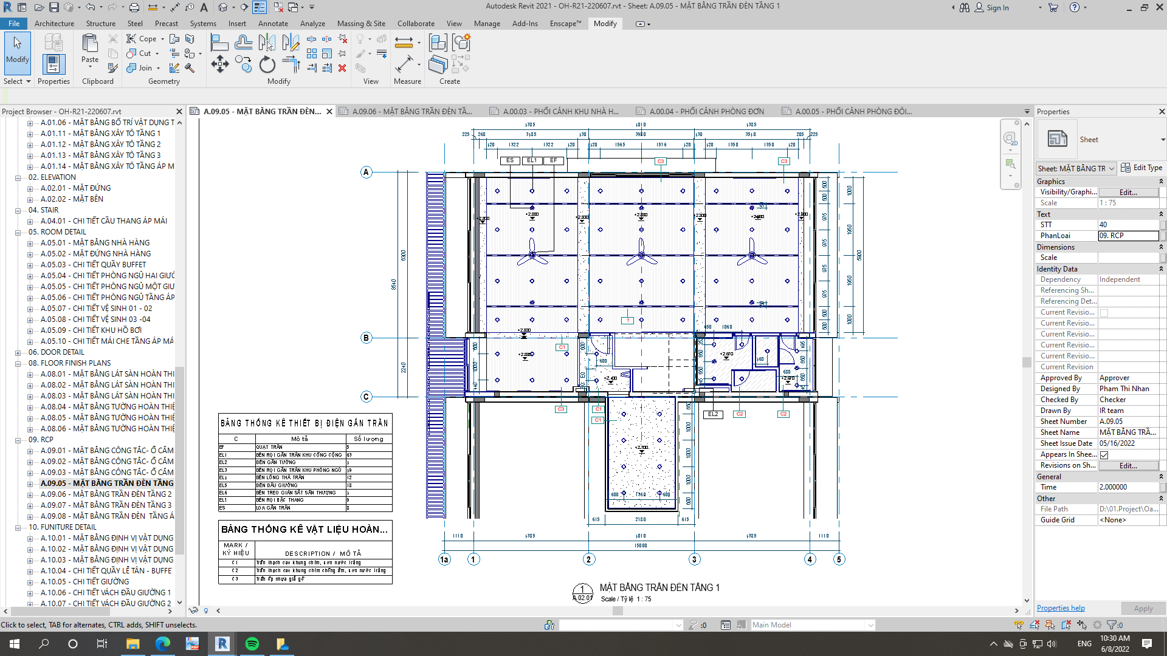Select the Copy tool in Modify panel
This screenshot has height=656, width=1167.
[243, 64]
